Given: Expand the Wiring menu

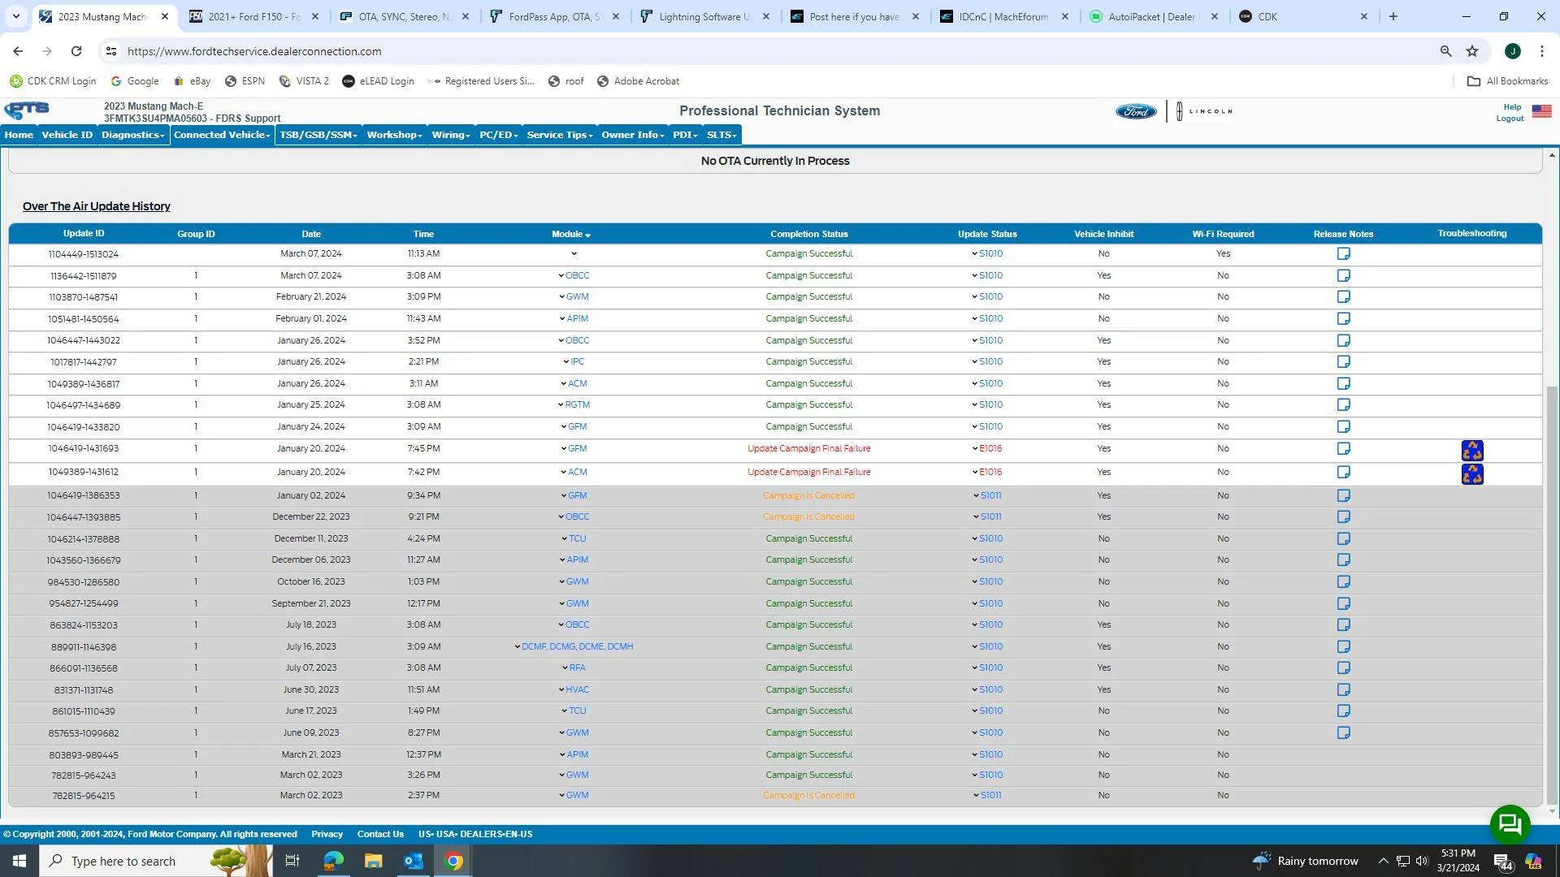Looking at the screenshot, I should coord(451,135).
